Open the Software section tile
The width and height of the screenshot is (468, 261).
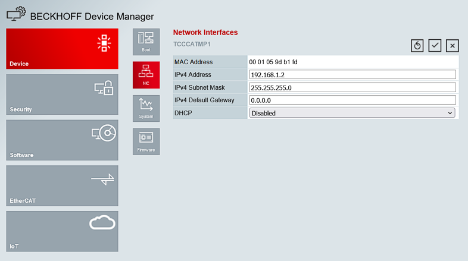pos(62,140)
